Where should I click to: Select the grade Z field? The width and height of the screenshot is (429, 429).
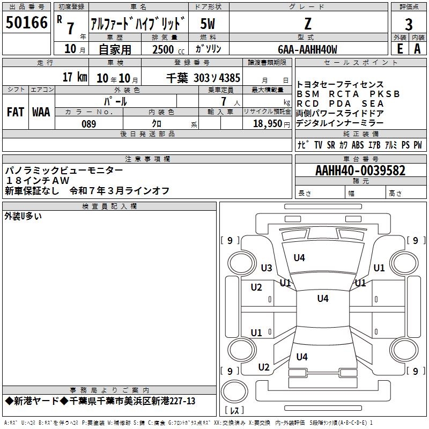tap(307, 24)
